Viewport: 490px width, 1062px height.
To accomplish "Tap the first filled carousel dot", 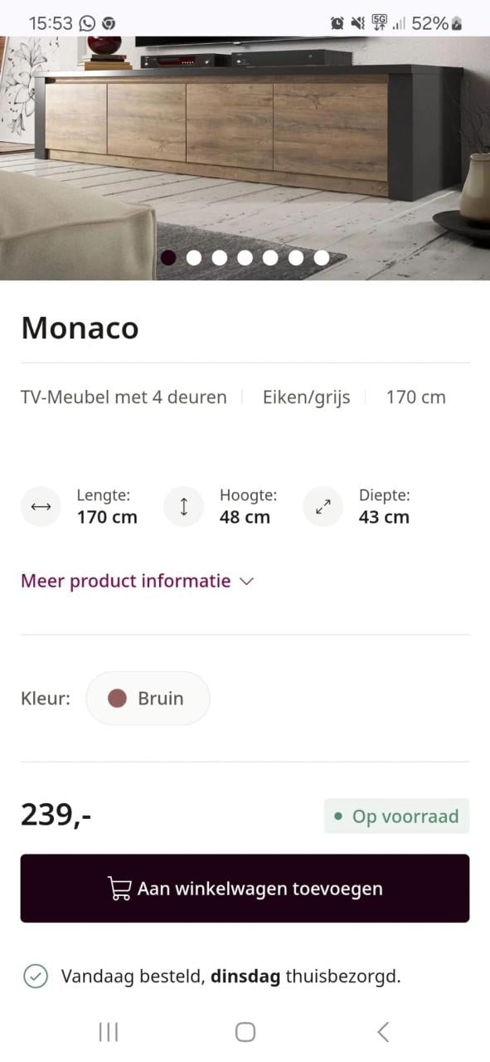I will [167, 257].
